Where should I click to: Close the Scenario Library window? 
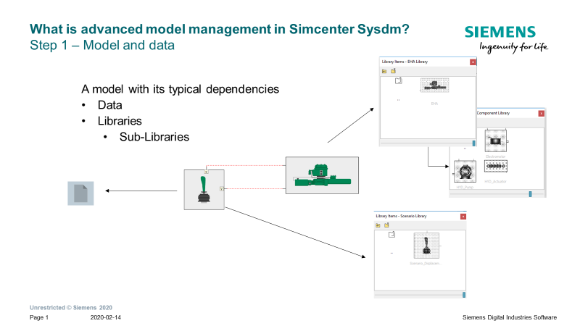tap(463, 216)
